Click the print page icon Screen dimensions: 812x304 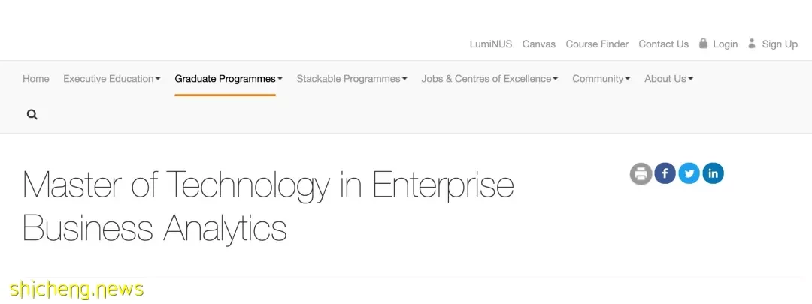tap(641, 173)
